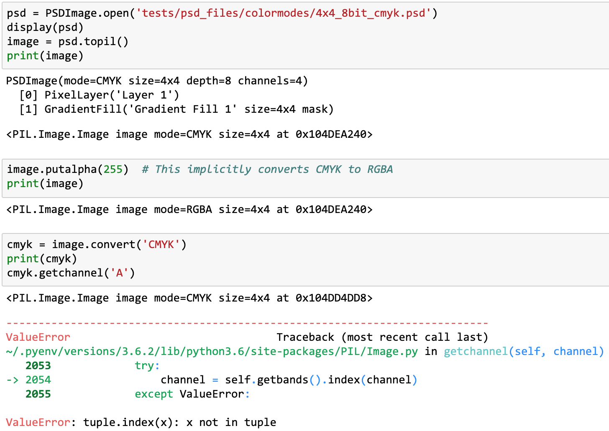Viewport: 609px width, 431px height.
Task: Click the image.putalpha(255) call
Action: click(67, 169)
